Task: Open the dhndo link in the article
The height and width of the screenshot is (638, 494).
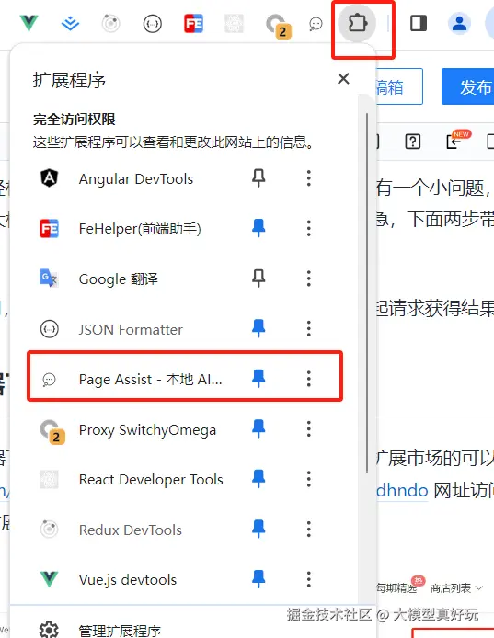Action: coord(402,491)
